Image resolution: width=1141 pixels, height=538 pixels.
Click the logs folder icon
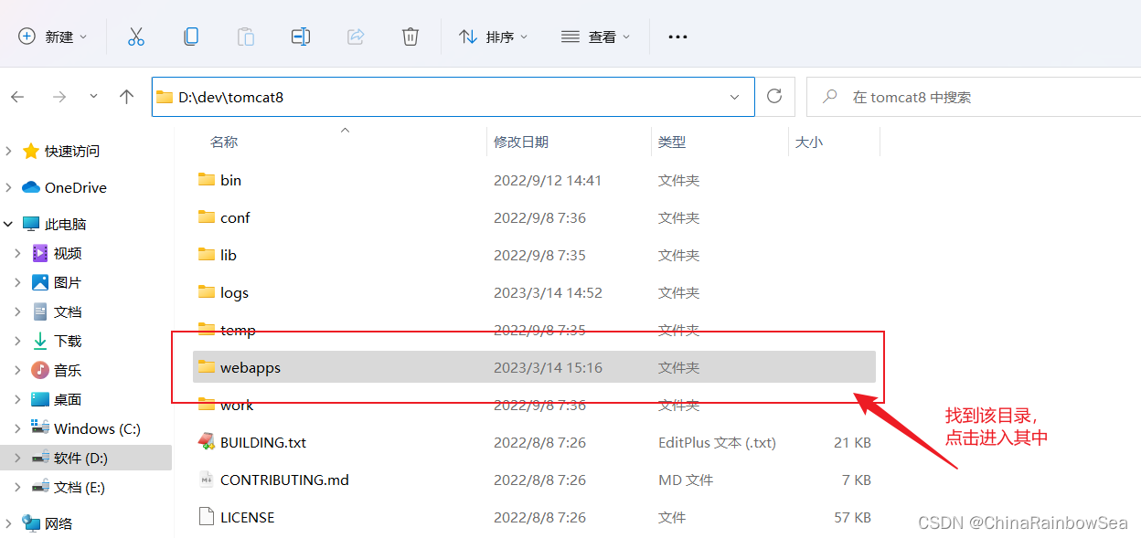point(207,291)
